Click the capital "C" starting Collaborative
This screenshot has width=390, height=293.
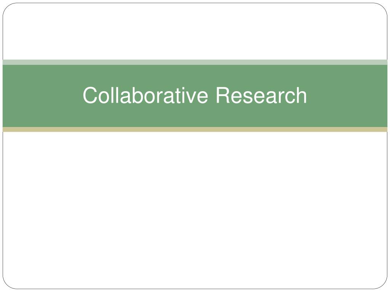pyautogui.click(x=90, y=95)
